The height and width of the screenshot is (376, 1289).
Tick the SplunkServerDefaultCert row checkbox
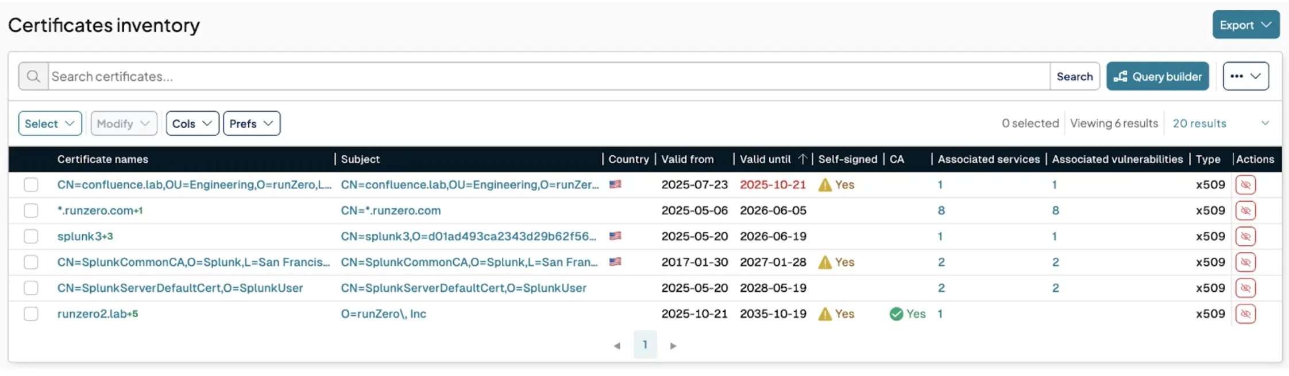31,288
